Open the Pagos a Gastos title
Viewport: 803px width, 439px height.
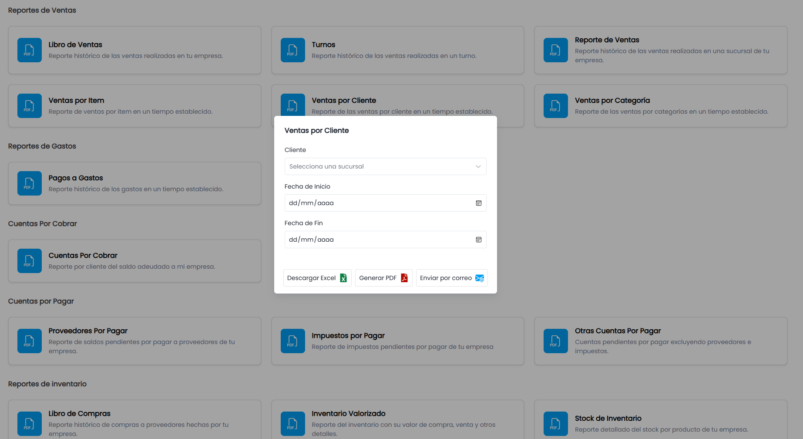(76, 178)
